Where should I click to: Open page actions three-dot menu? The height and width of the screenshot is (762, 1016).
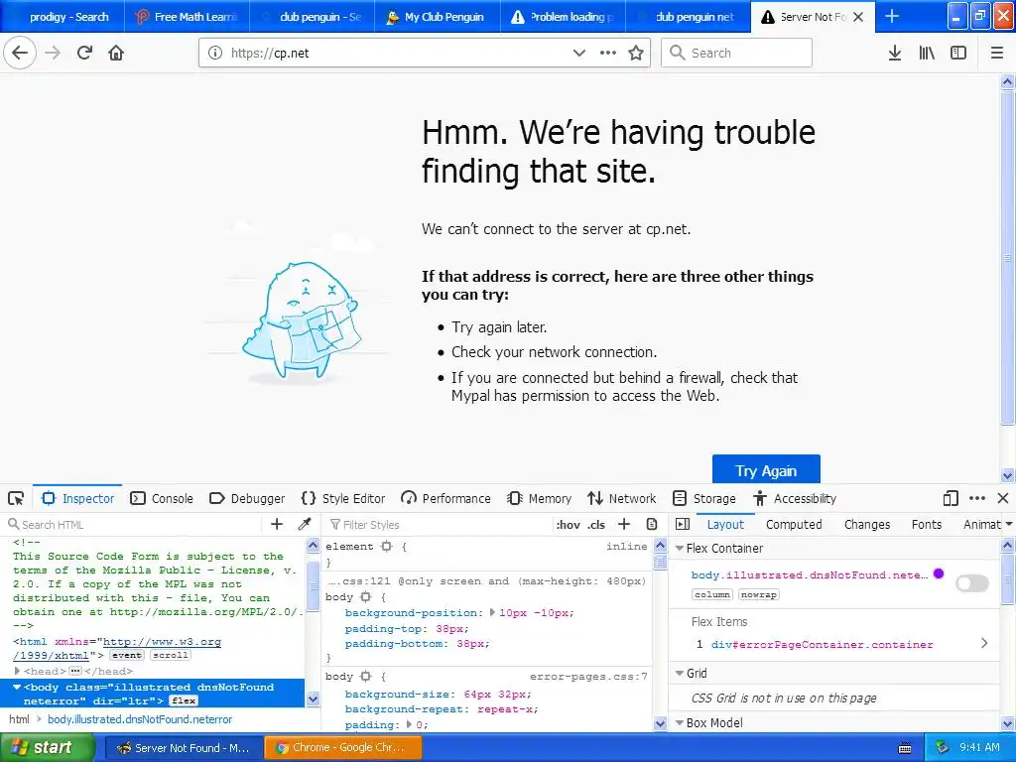click(608, 53)
